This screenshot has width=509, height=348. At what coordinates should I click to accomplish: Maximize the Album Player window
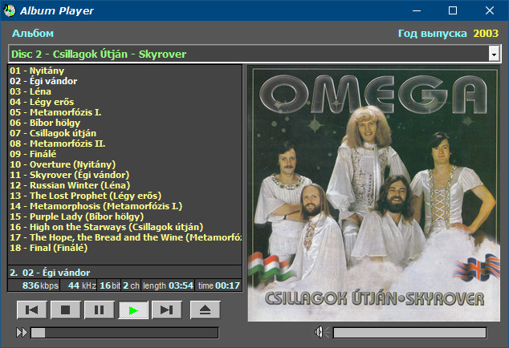point(453,10)
